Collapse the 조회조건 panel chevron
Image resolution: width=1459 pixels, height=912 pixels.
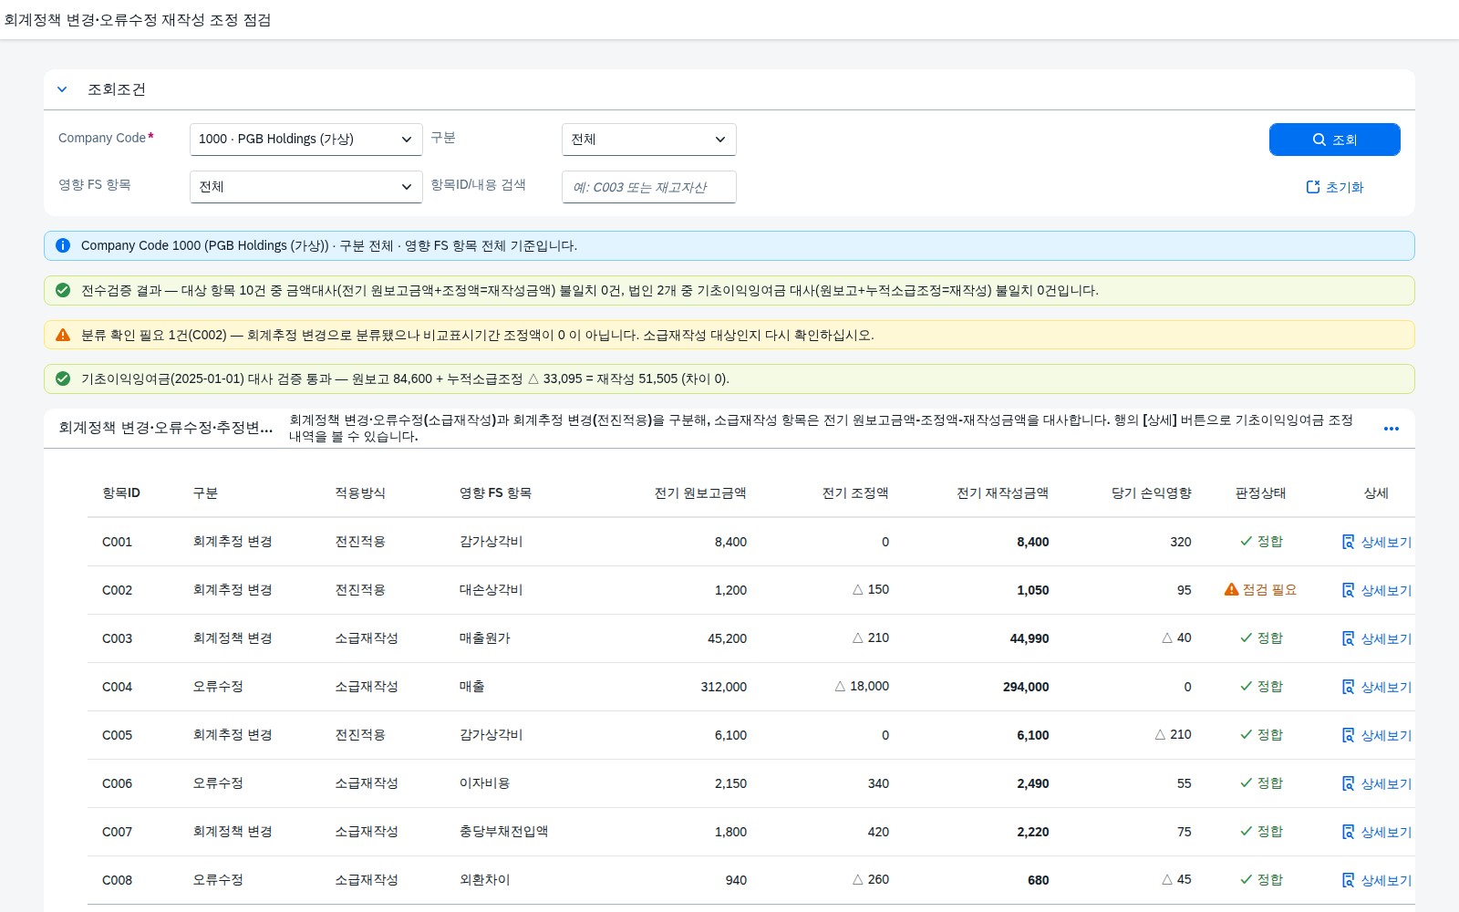pos(62,89)
